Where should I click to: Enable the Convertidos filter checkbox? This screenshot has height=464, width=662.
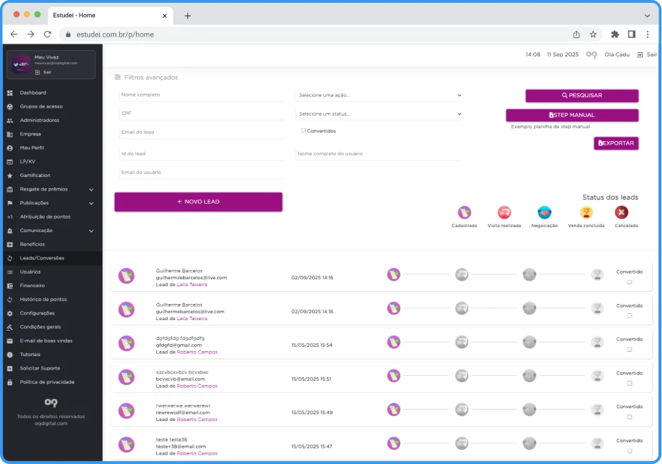click(x=303, y=130)
